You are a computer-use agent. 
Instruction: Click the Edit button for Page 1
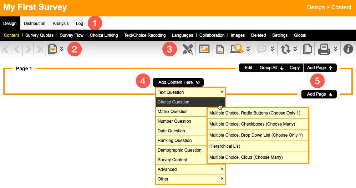click(248, 68)
